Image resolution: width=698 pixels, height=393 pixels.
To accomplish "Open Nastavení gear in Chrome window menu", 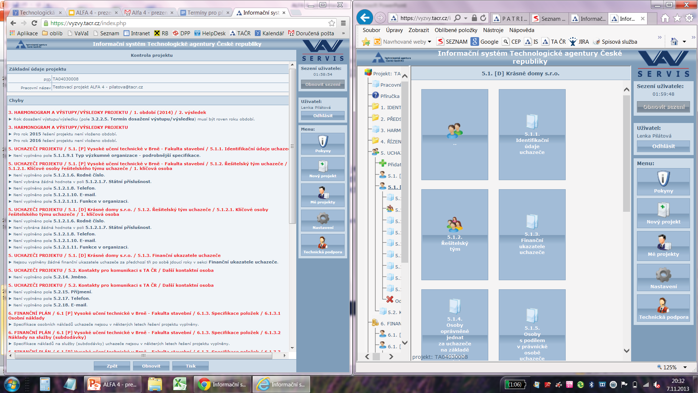I will [323, 221].
